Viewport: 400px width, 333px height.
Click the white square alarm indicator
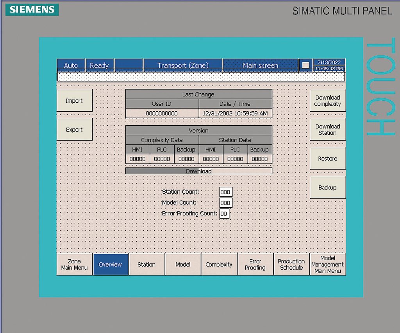305,65
